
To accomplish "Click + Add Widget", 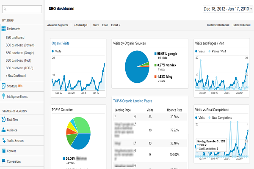I will (80, 25).
